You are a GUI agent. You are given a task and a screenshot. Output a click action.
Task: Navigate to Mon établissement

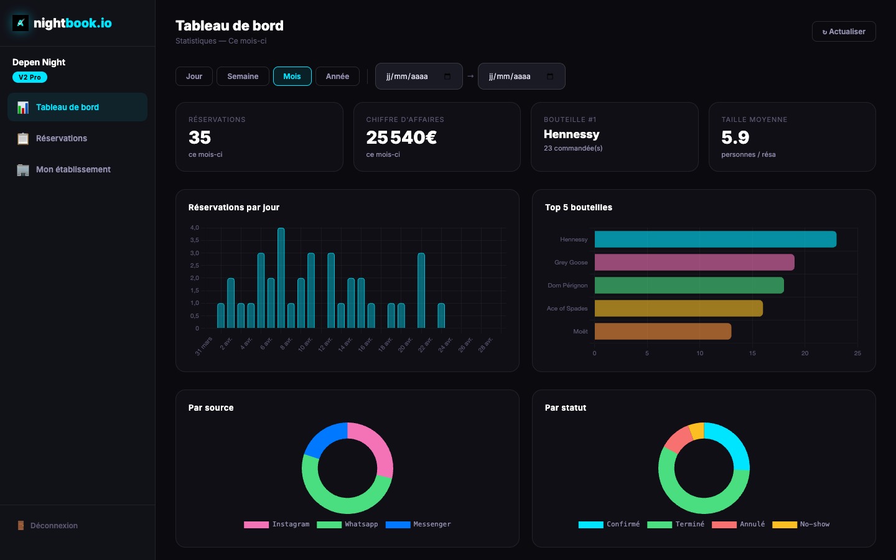pos(73,169)
